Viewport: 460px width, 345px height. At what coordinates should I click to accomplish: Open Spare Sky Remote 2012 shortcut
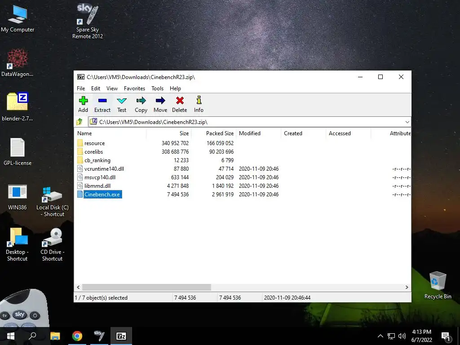coord(88,21)
